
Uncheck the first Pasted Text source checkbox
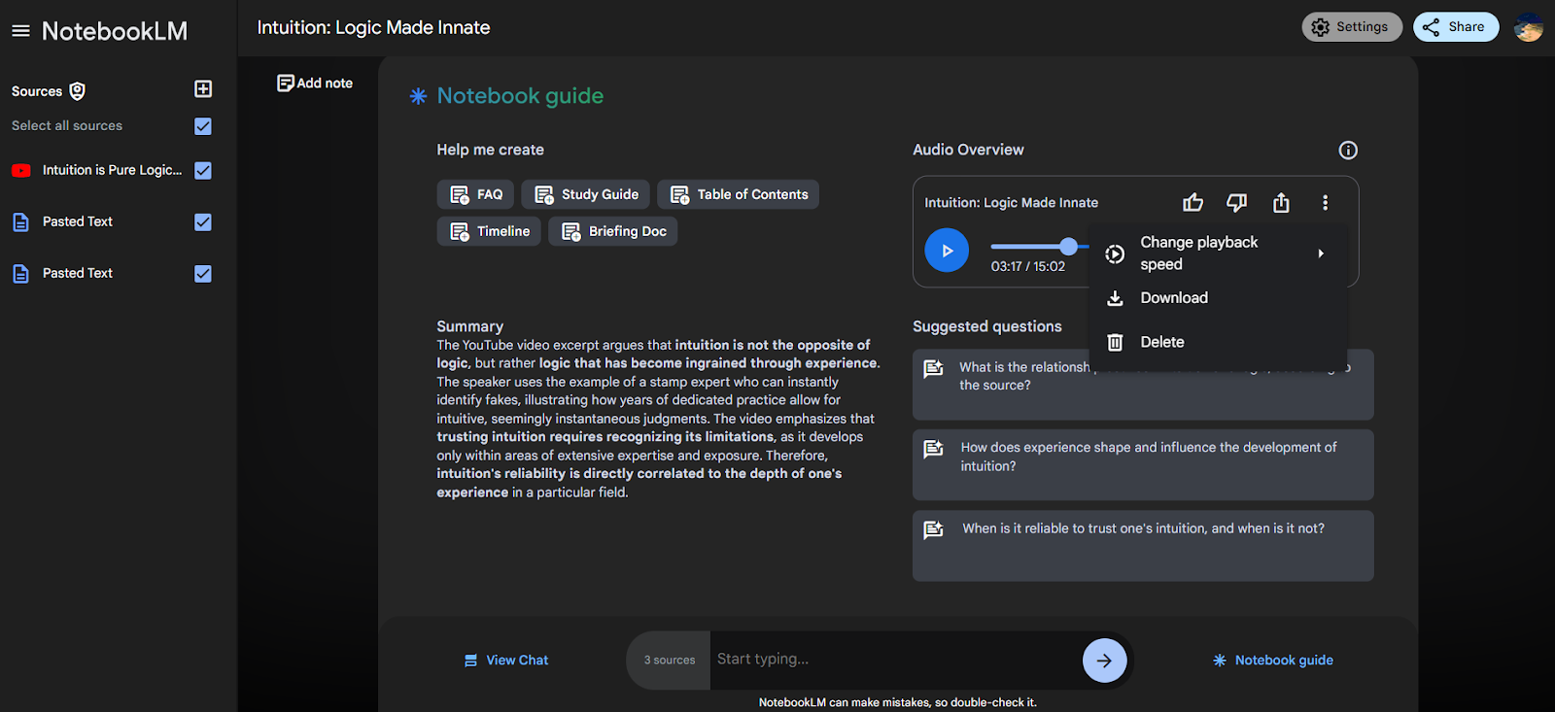coord(203,222)
